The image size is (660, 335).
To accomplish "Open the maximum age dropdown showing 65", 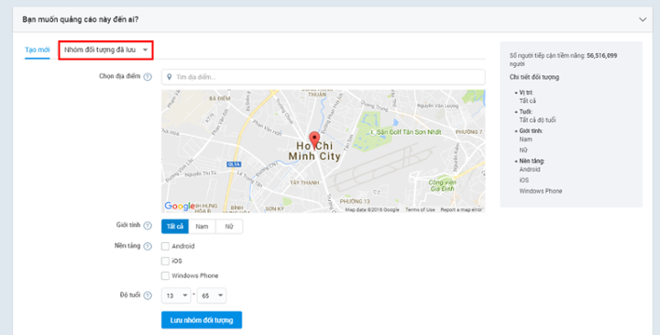I will 212,296.
